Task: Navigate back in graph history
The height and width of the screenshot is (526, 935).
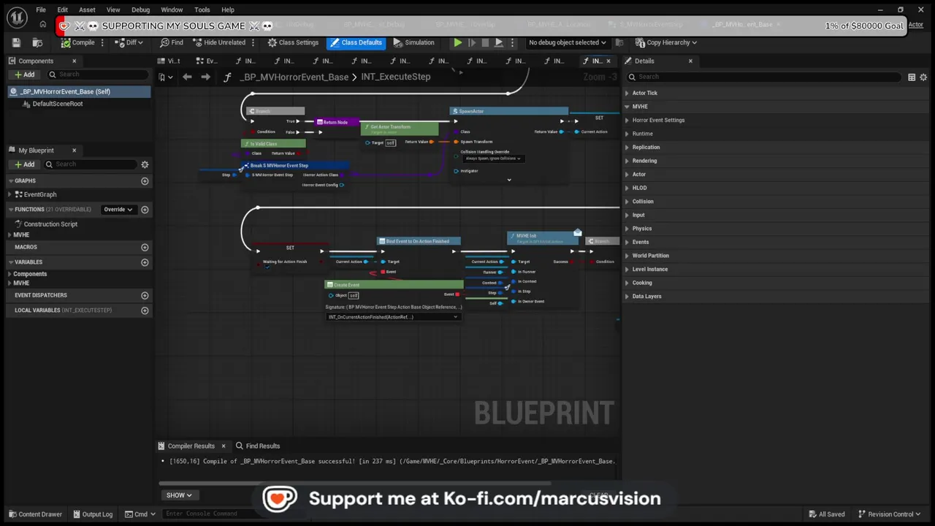Action: pos(187,77)
